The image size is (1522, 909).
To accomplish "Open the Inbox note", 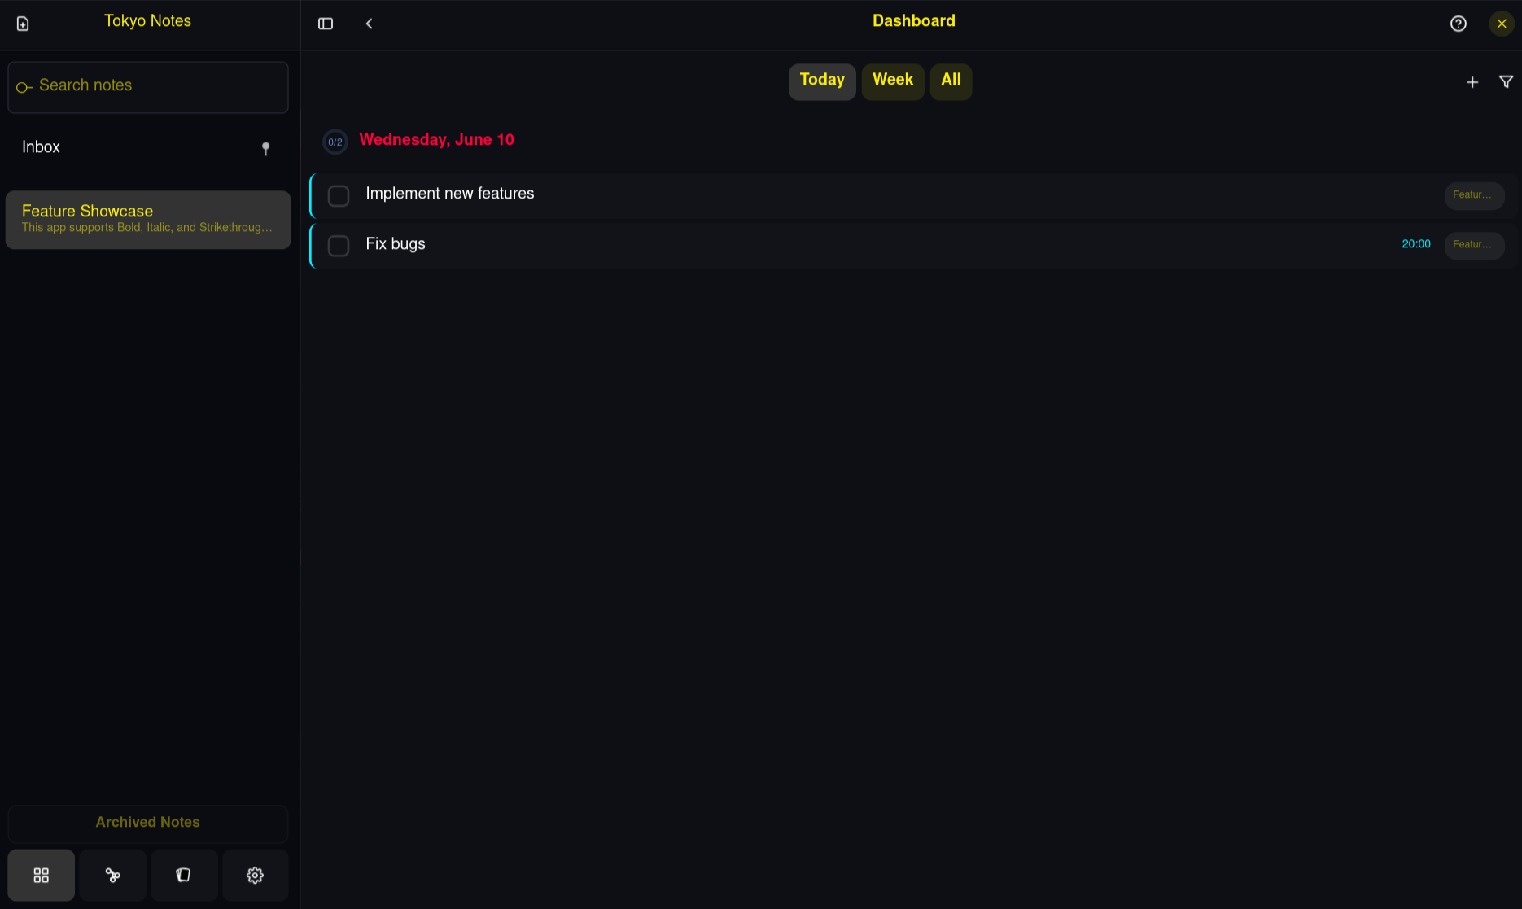I will pyautogui.click(x=148, y=147).
